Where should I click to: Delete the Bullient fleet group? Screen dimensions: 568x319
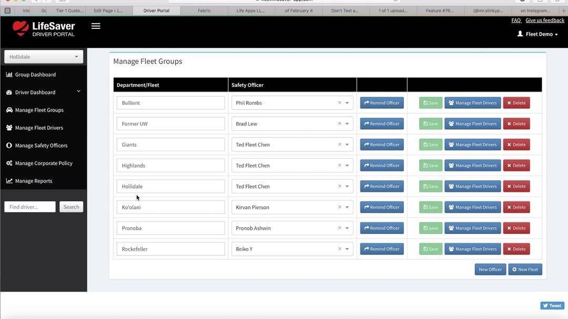[516, 103]
